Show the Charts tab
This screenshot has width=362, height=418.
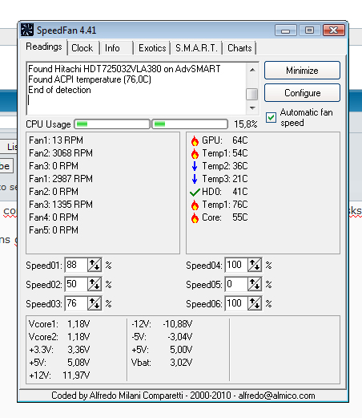point(239,48)
